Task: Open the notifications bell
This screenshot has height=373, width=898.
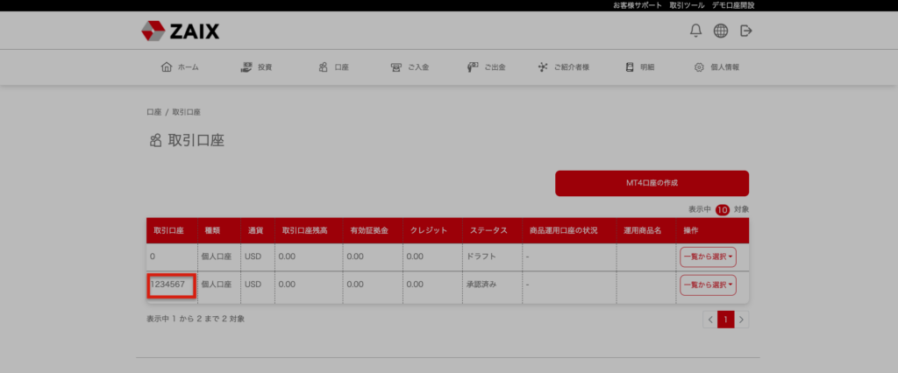Action: coord(695,32)
